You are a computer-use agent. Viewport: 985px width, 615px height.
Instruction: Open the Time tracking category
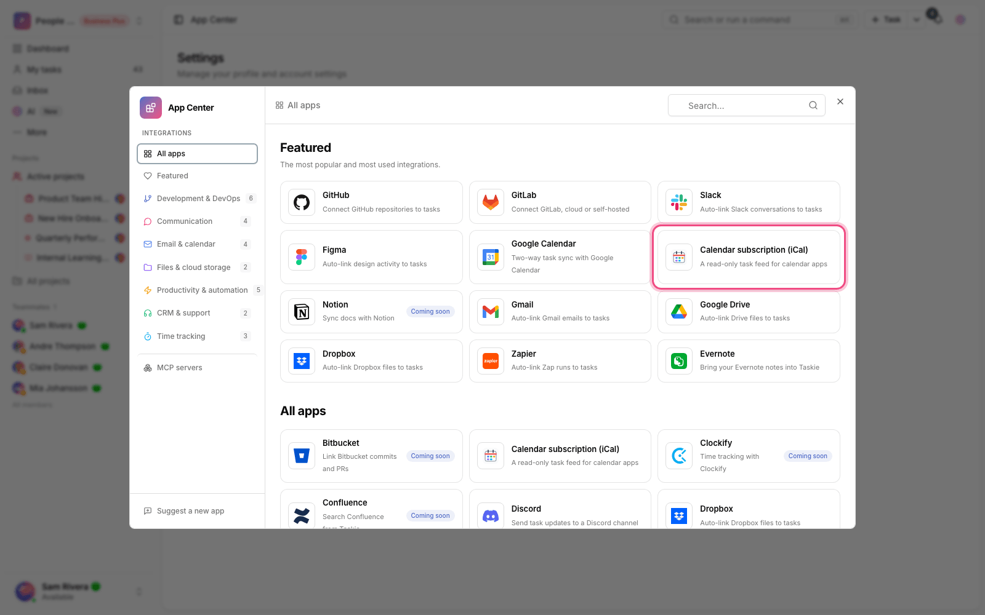[197, 336]
